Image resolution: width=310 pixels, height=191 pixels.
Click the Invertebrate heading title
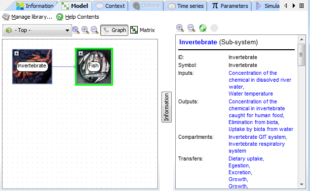[x=198, y=42]
